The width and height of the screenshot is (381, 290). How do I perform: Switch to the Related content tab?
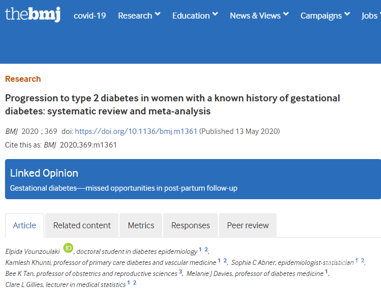[x=82, y=225]
